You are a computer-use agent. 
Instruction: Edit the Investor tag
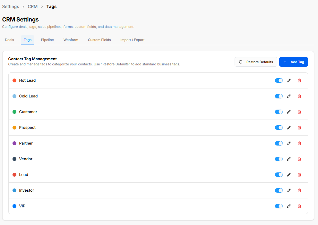[289, 190]
